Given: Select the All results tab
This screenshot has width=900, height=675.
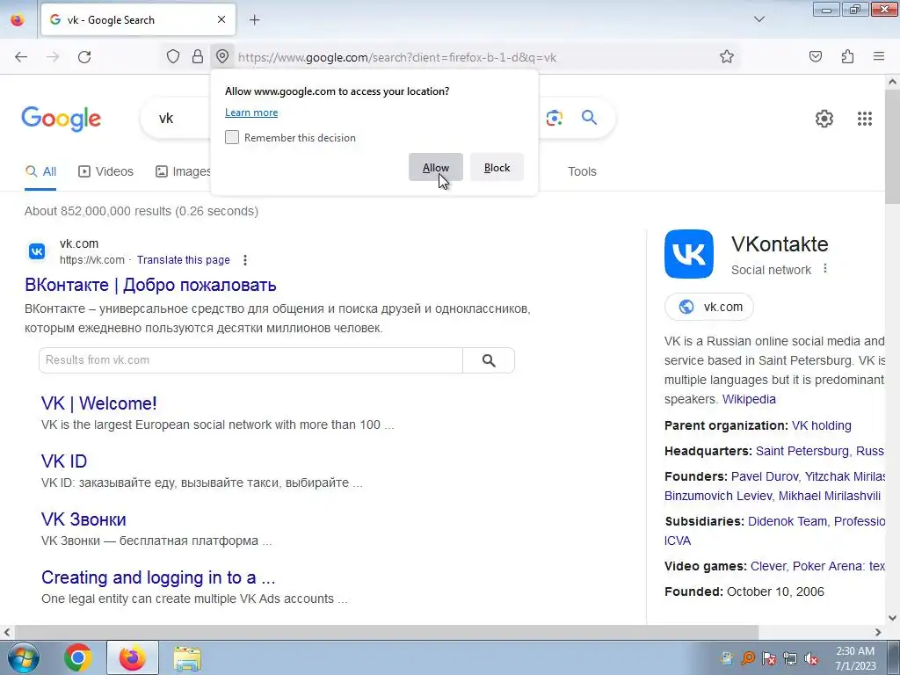Looking at the screenshot, I should tap(40, 171).
